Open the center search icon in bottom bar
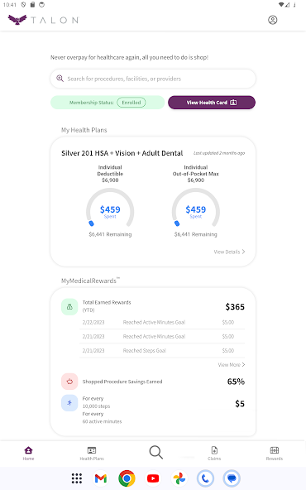The height and width of the screenshot is (490, 306). [x=155, y=452]
